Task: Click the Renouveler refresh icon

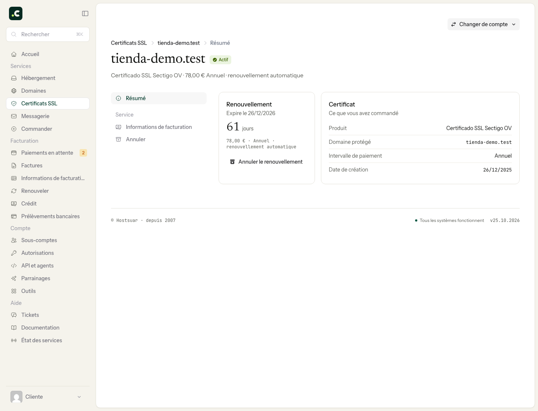Action: [14, 191]
